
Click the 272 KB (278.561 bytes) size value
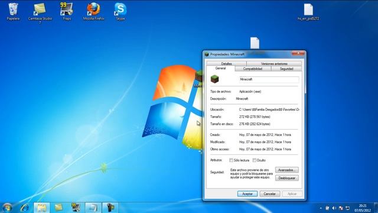pyautogui.click(x=255, y=117)
